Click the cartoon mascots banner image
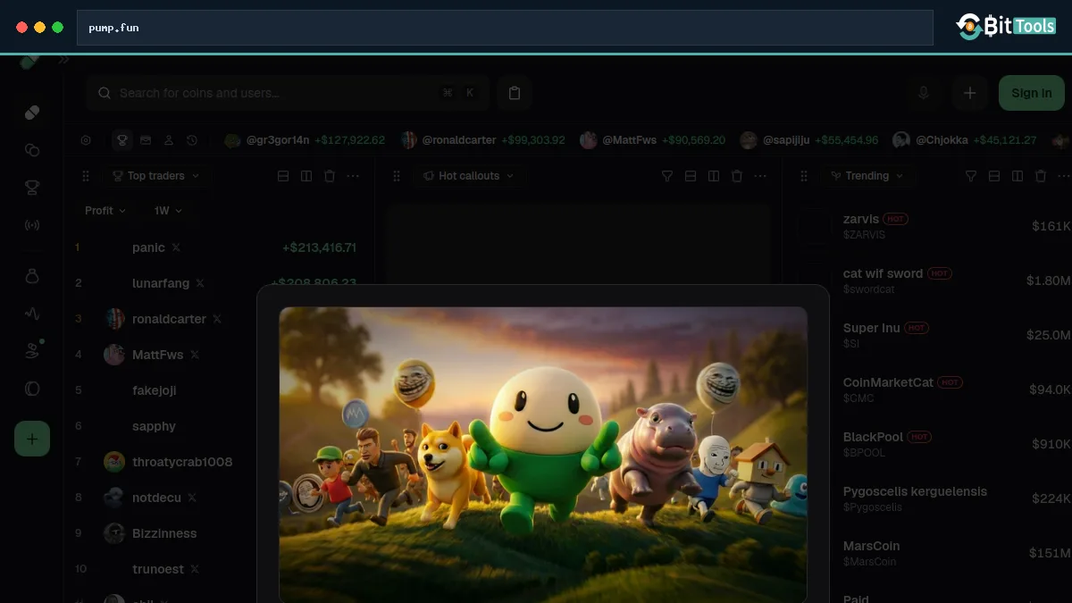 543,455
